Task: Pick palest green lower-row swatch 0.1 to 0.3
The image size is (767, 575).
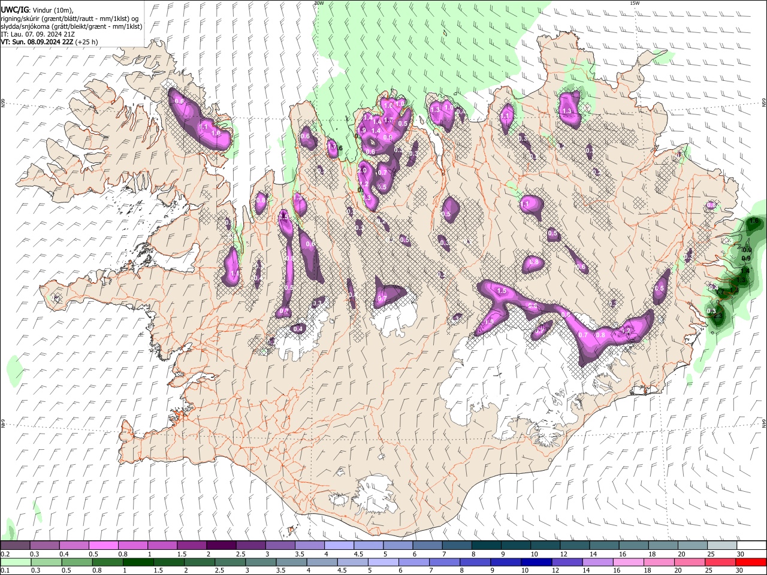Action: point(16,562)
